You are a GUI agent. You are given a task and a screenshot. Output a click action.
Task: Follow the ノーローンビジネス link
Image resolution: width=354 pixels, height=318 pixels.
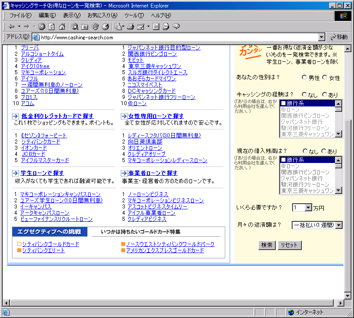tap(148, 194)
